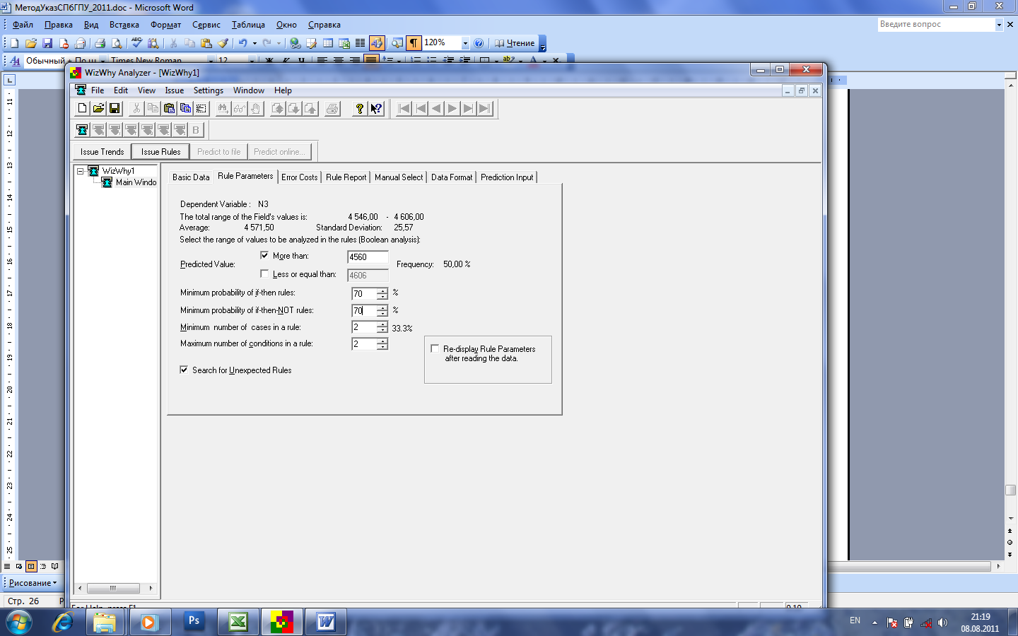Toggle Re-display Rule Parameters checkbox

[435, 348]
